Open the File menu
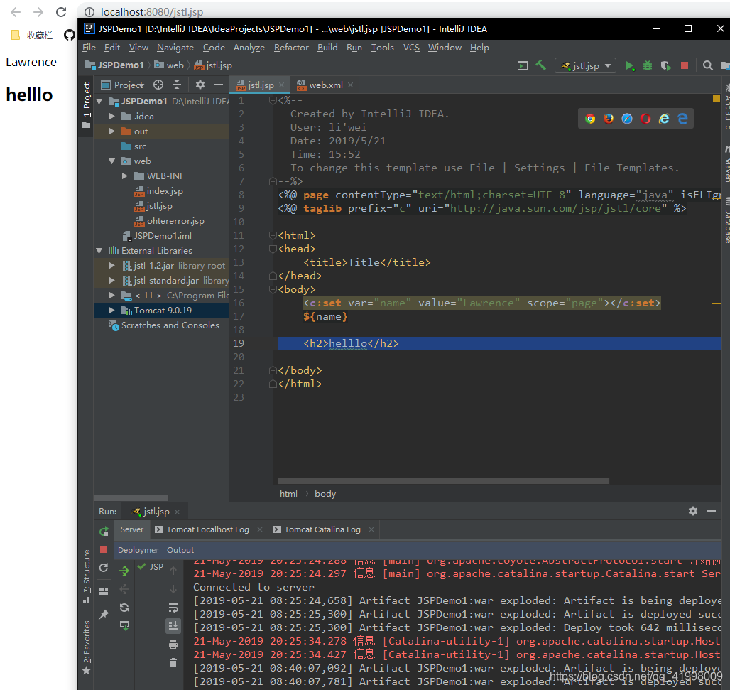730x690 pixels. (89, 48)
